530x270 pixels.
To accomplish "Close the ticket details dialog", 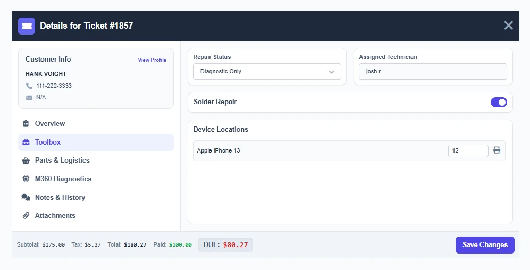I will [x=508, y=26].
